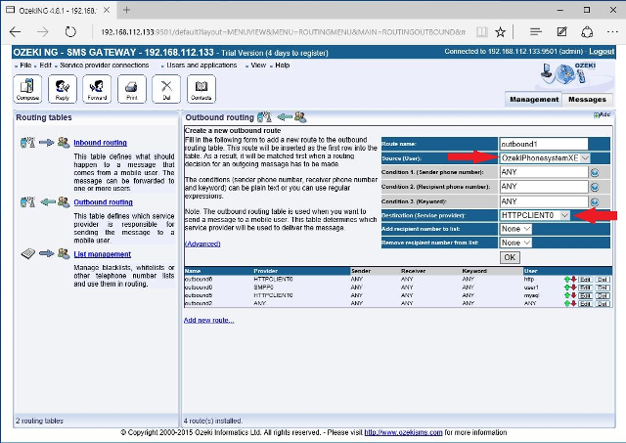Add page to favorites with star icon
The height and width of the screenshot is (443, 626).
500,32
